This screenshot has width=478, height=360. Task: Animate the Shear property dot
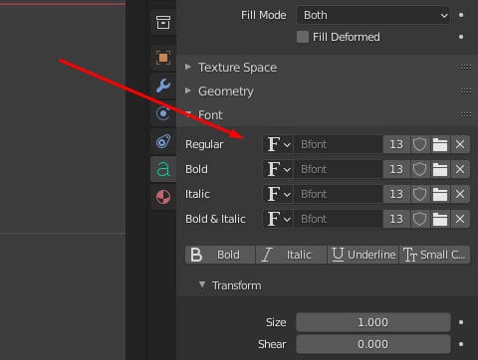click(461, 344)
